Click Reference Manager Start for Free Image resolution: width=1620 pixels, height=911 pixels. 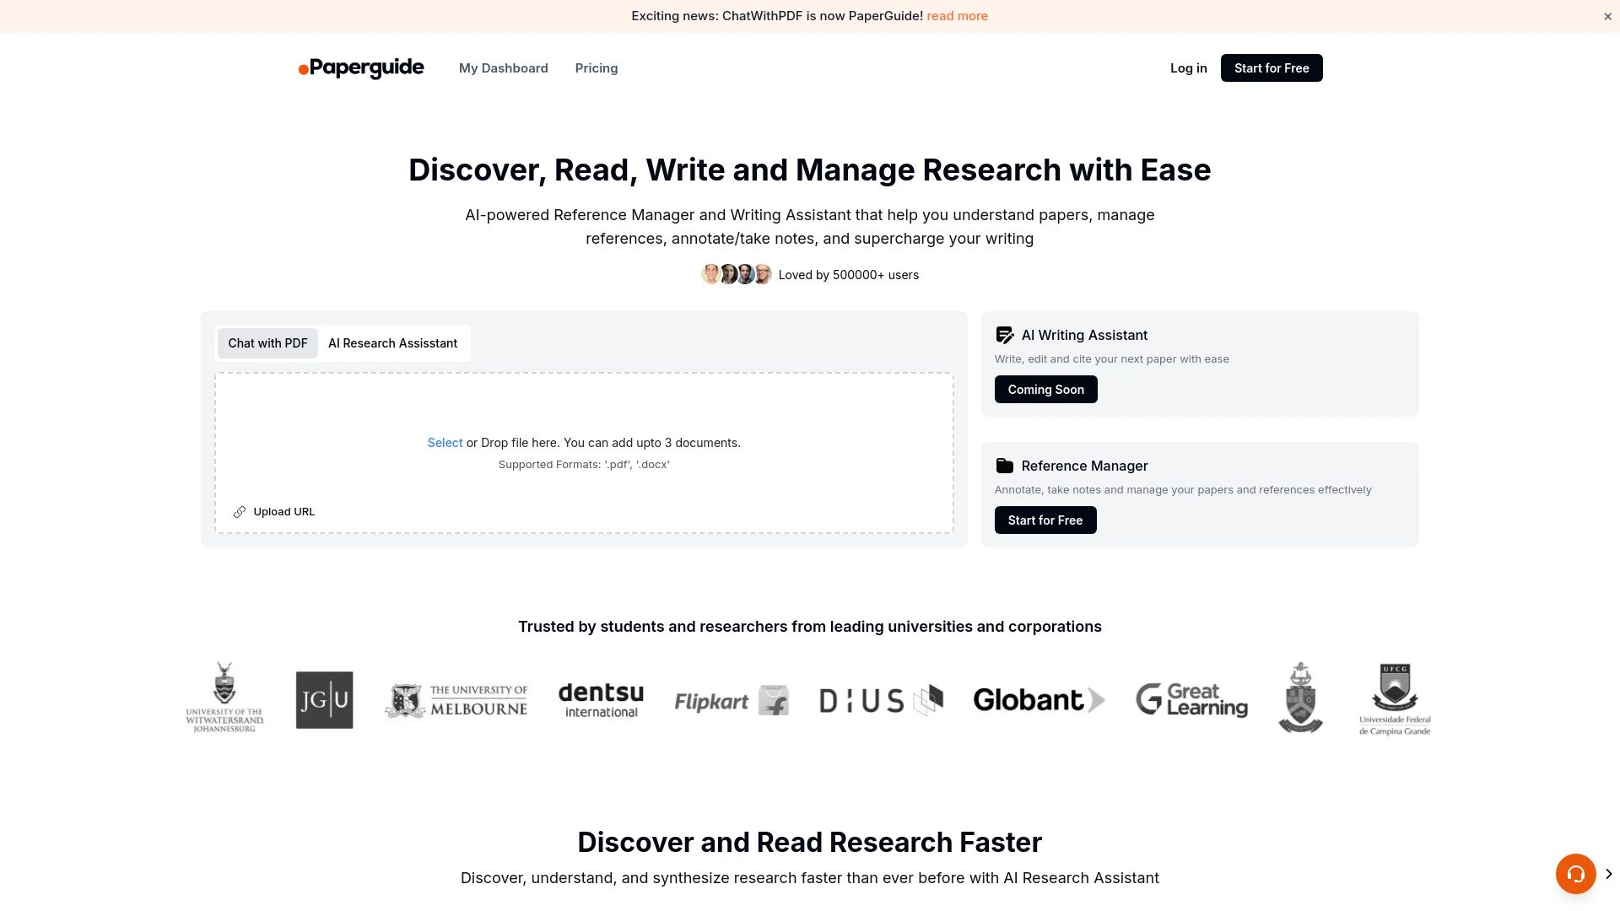pos(1045,520)
